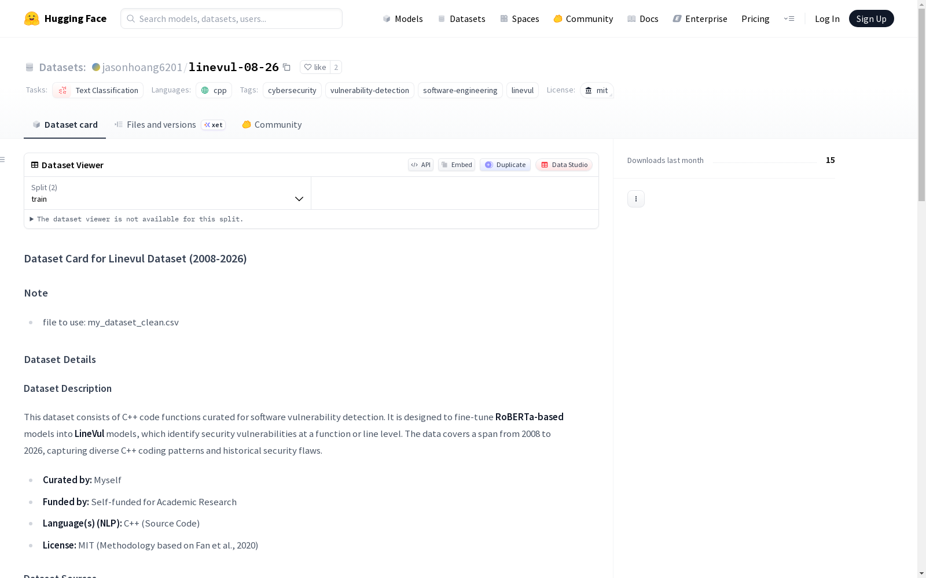Viewport: 926px width, 578px height.
Task: Switch to Dataset card tab
Action: click(65, 125)
